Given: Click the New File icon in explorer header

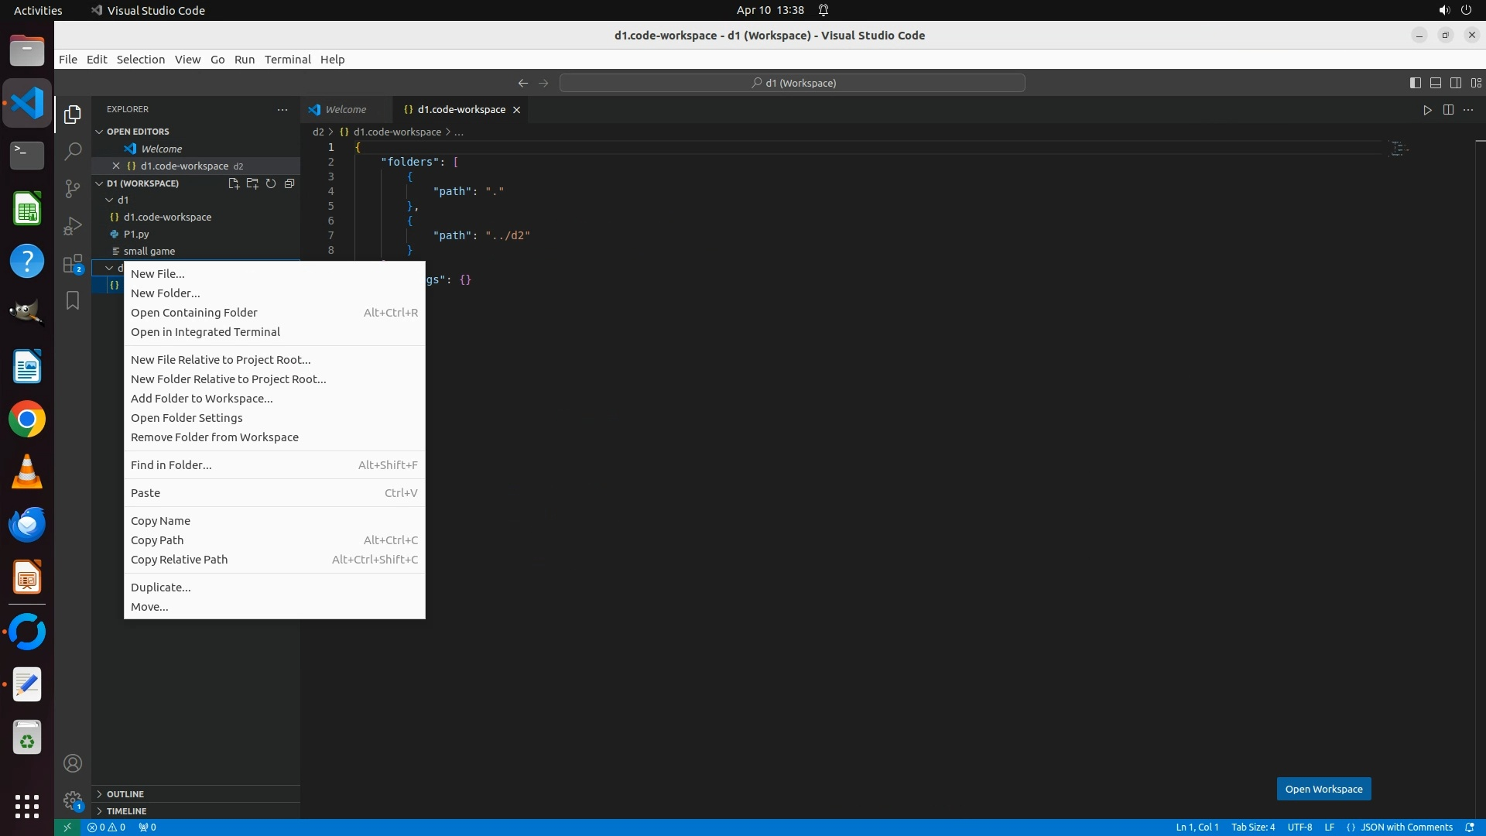Looking at the screenshot, I should click(x=233, y=183).
